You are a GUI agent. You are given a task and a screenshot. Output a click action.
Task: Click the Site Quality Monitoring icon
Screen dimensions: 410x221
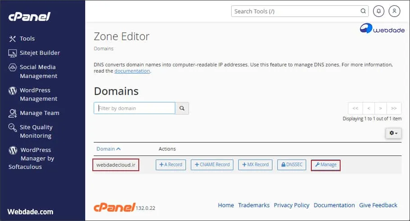13,128
